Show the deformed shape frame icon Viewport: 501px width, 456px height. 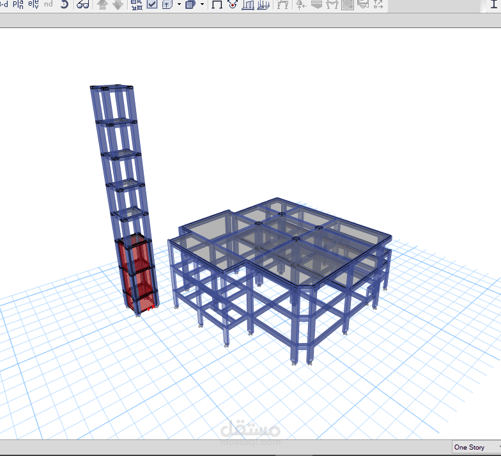pyautogui.click(x=282, y=4)
